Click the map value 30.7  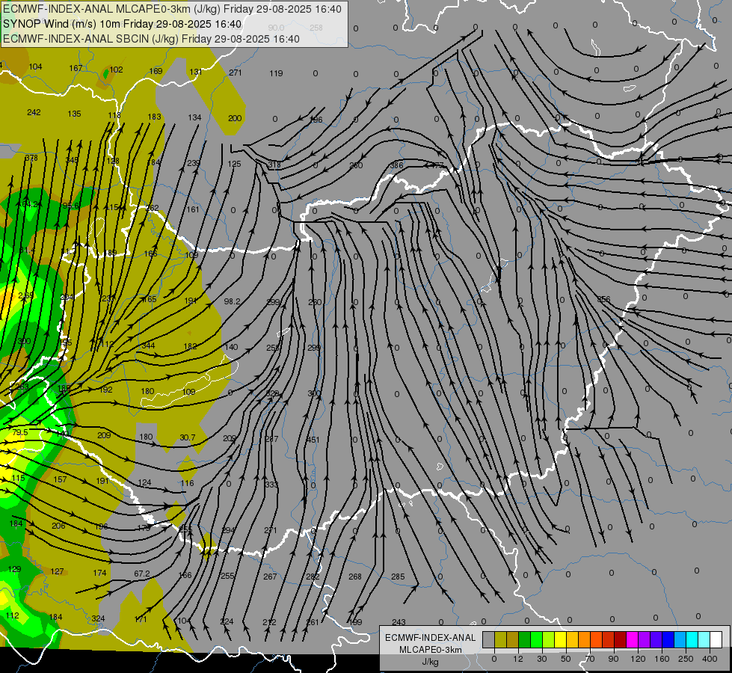[x=187, y=437]
